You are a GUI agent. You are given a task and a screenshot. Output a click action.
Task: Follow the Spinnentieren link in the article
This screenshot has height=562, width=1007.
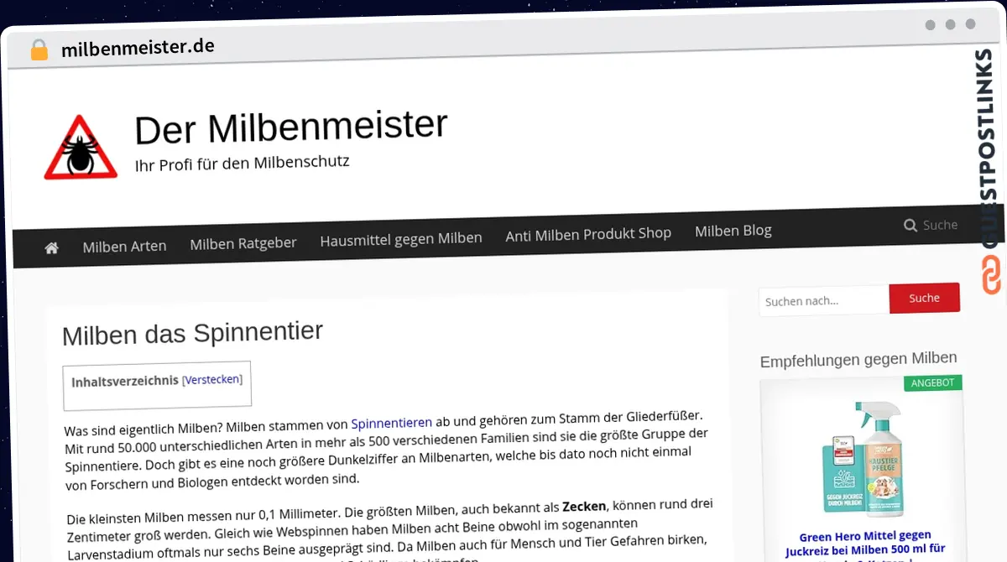(392, 423)
